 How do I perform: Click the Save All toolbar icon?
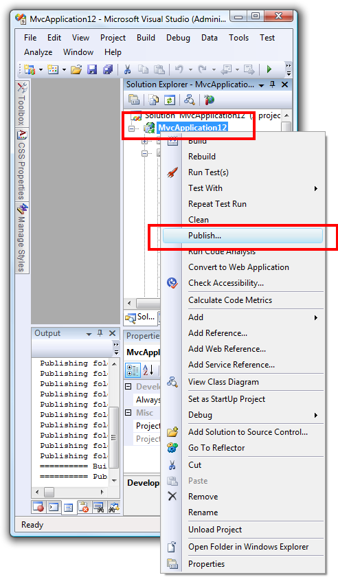pyautogui.click(x=108, y=69)
